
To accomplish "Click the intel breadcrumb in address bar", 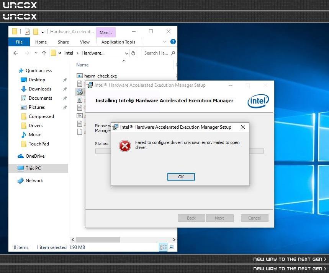I will click(69, 53).
